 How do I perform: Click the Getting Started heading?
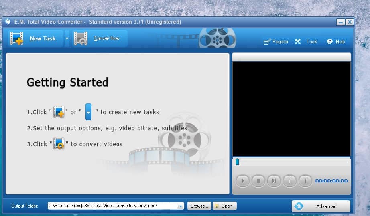point(67,83)
